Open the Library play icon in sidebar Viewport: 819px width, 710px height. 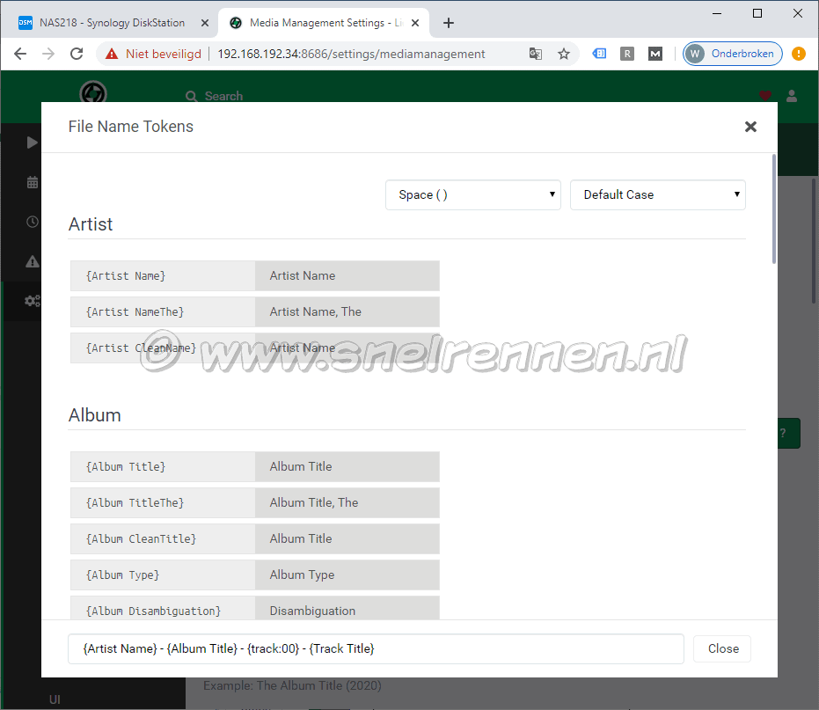click(x=33, y=143)
